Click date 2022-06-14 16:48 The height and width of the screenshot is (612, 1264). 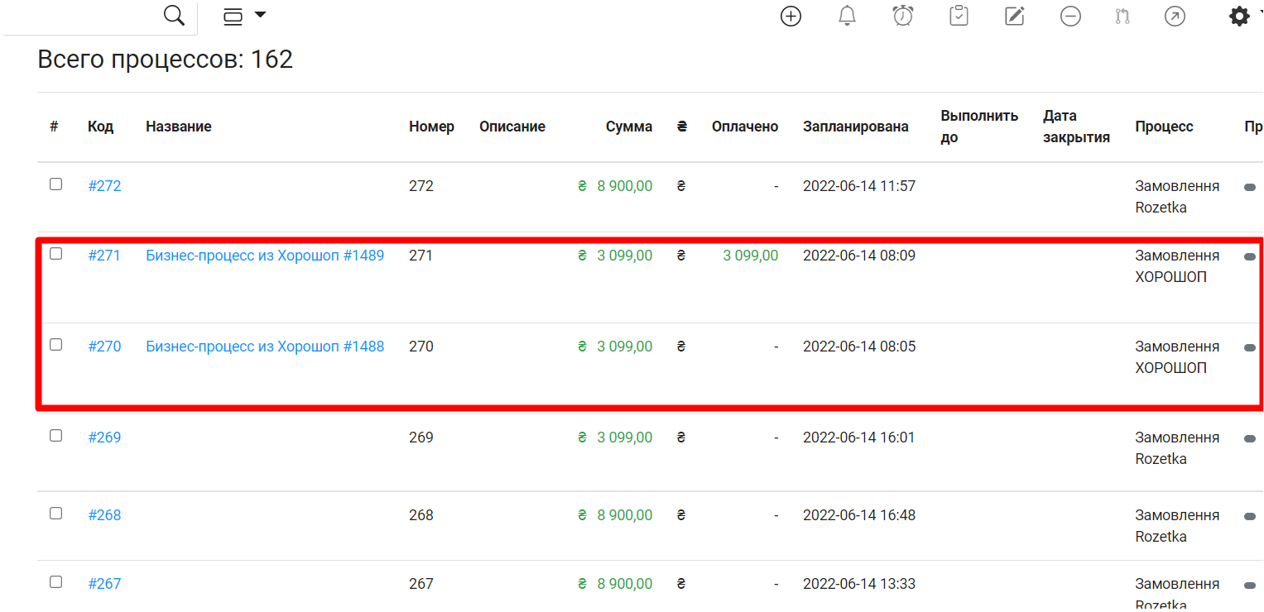[859, 515]
